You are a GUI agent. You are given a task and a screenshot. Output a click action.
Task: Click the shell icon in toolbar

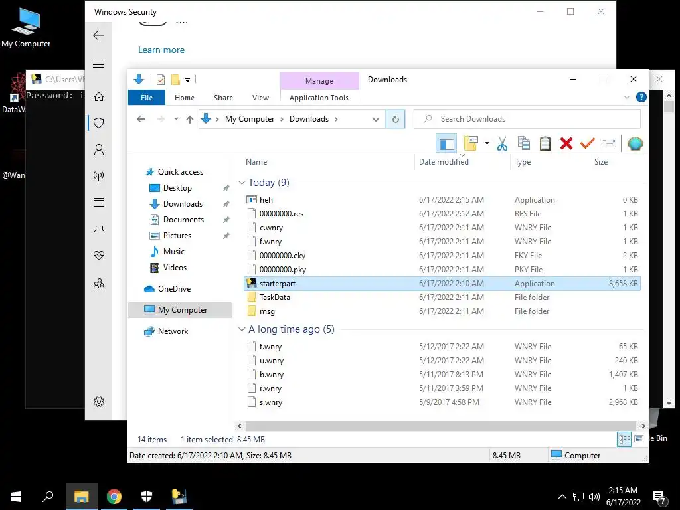(635, 143)
